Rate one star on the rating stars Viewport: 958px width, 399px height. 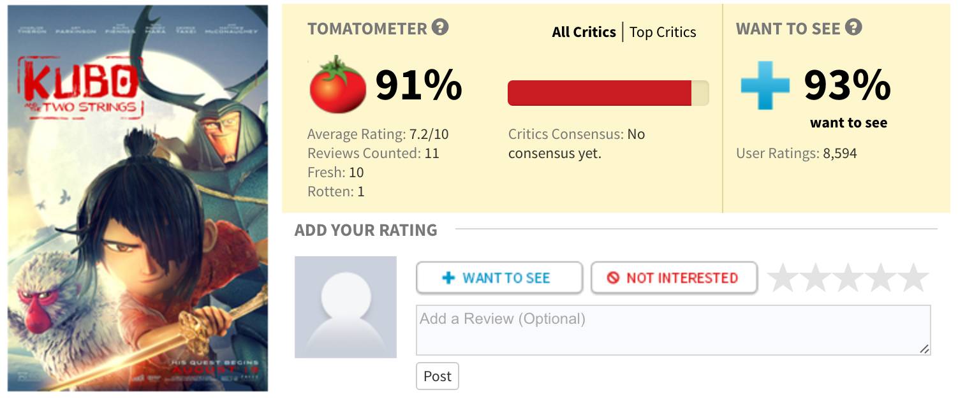coord(783,278)
